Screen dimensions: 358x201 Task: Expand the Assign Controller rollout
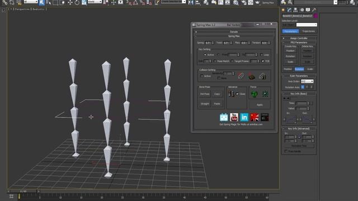pos(299,38)
